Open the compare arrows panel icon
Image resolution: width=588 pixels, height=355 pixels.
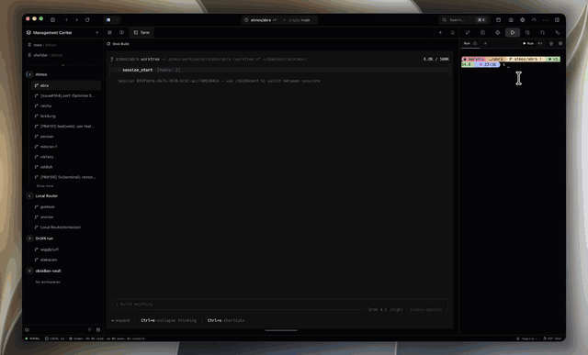point(543,33)
